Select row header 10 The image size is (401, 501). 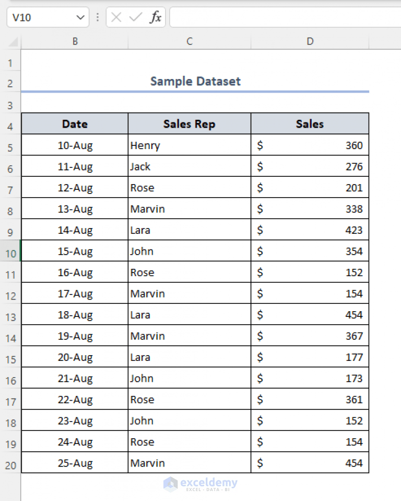pos(10,251)
